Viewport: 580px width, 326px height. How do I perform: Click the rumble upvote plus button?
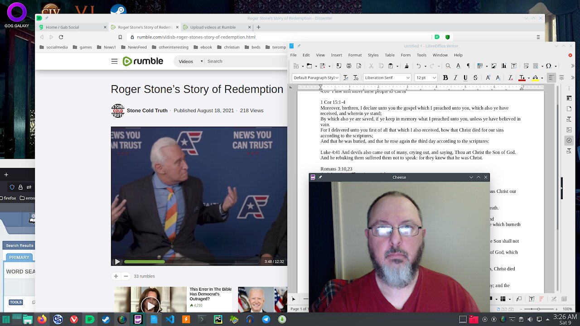(116, 276)
